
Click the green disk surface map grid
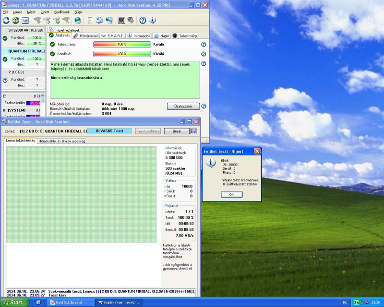click(81, 194)
